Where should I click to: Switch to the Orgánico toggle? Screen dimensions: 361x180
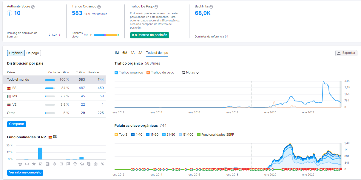[16, 53]
